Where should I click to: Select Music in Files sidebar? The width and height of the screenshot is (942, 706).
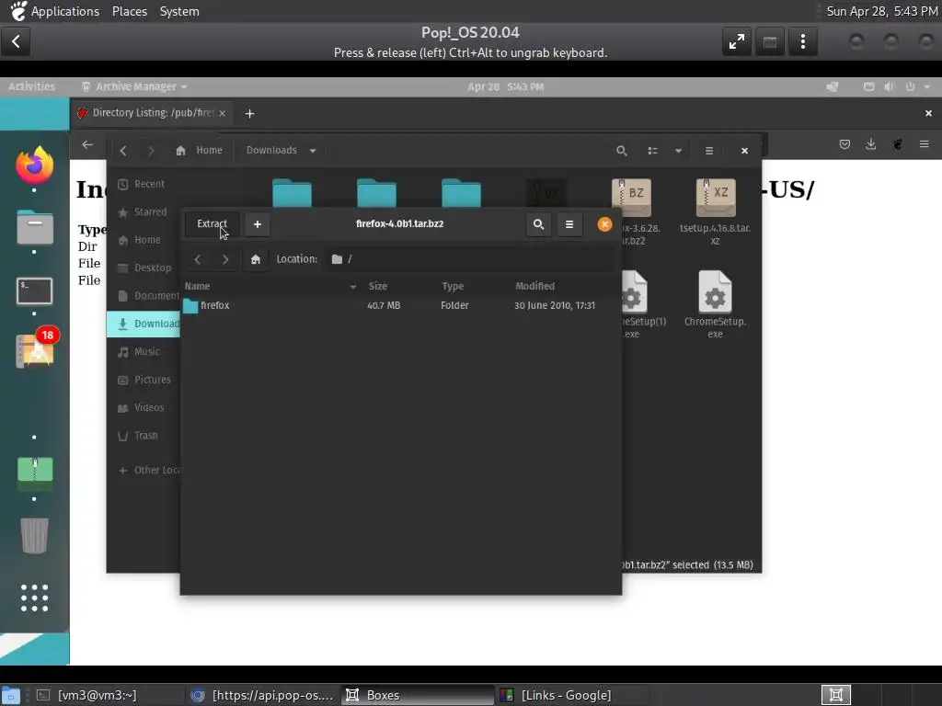click(143, 352)
